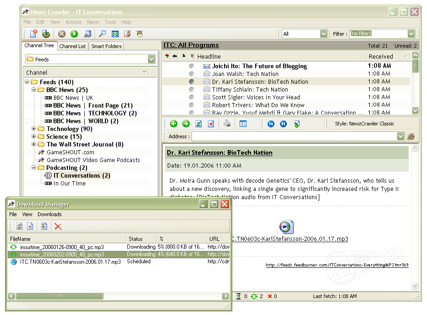Viewport: 427px width, 315px height.
Task: Open the View menu in Download Manager
Action: [x=27, y=214]
